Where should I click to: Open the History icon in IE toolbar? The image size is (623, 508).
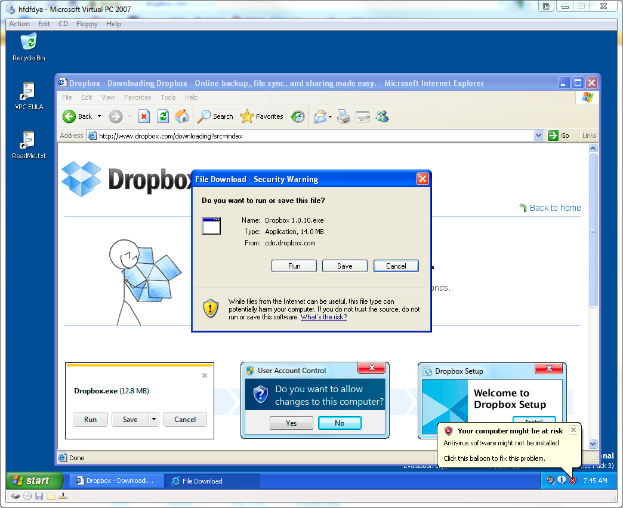click(x=298, y=116)
